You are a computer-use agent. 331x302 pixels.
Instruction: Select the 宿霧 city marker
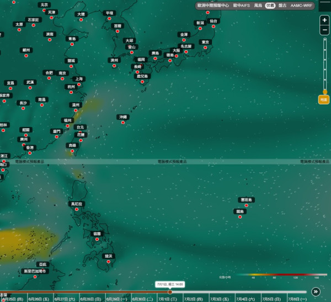[x=97, y=239]
